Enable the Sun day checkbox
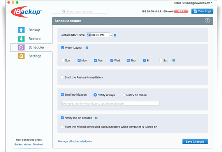 pos(63,61)
